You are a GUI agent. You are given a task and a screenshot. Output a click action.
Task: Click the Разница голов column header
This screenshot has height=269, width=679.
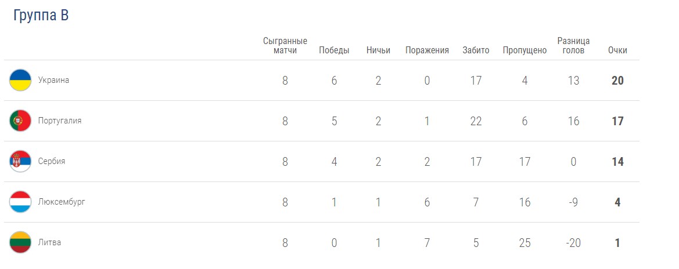tap(573, 45)
